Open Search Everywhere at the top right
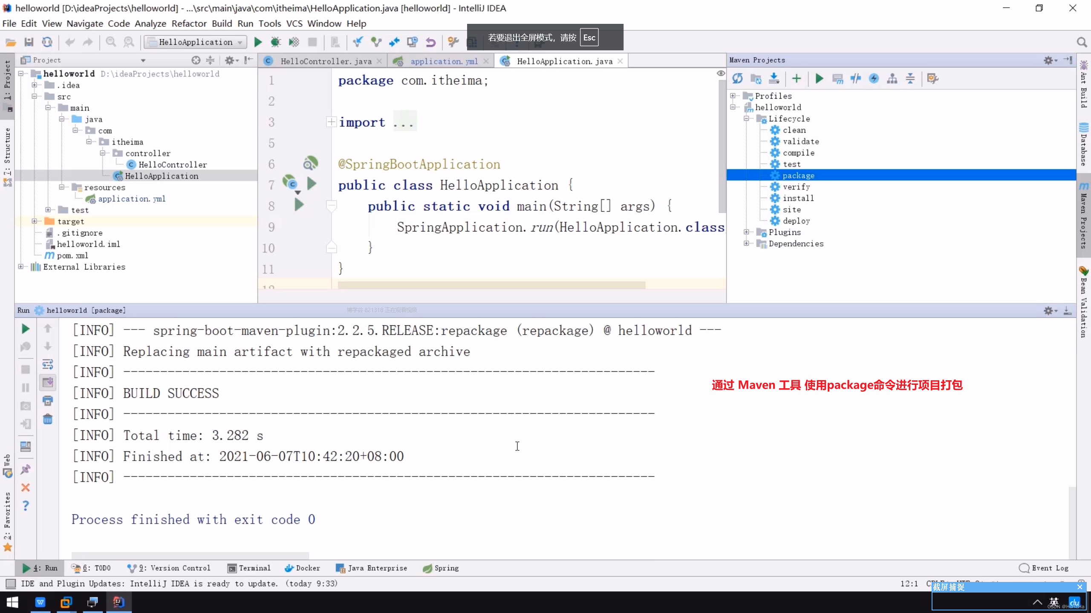The height and width of the screenshot is (613, 1091). [x=1082, y=42]
